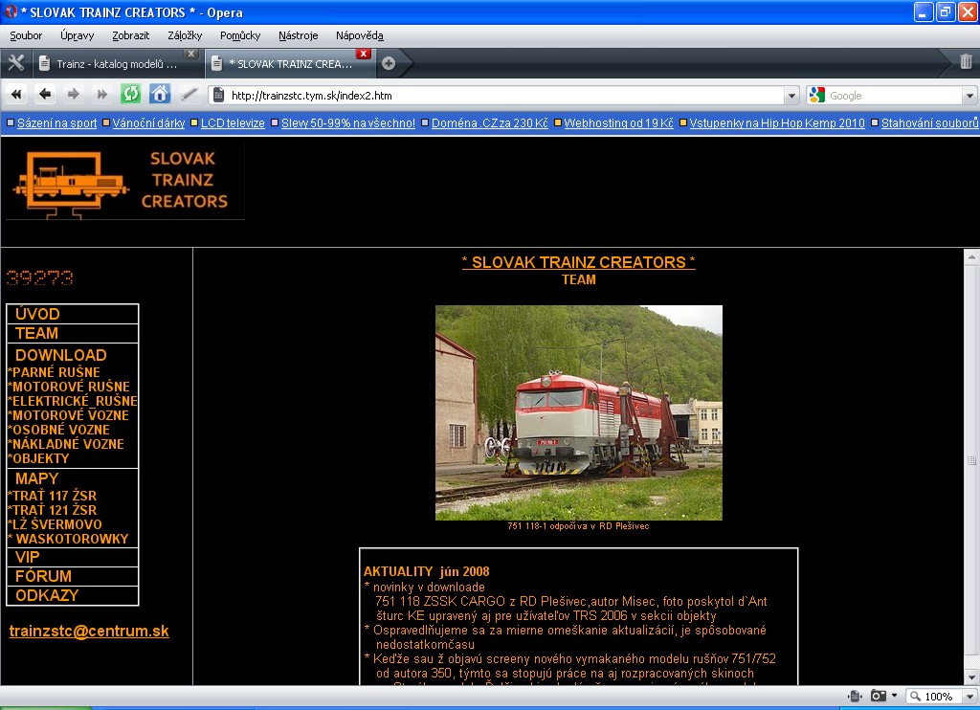Image resolution: width=980 pixels, height=710 pixels.
Task: Open the zoom level dropdown arrow
Action: (x=969, y=697)
